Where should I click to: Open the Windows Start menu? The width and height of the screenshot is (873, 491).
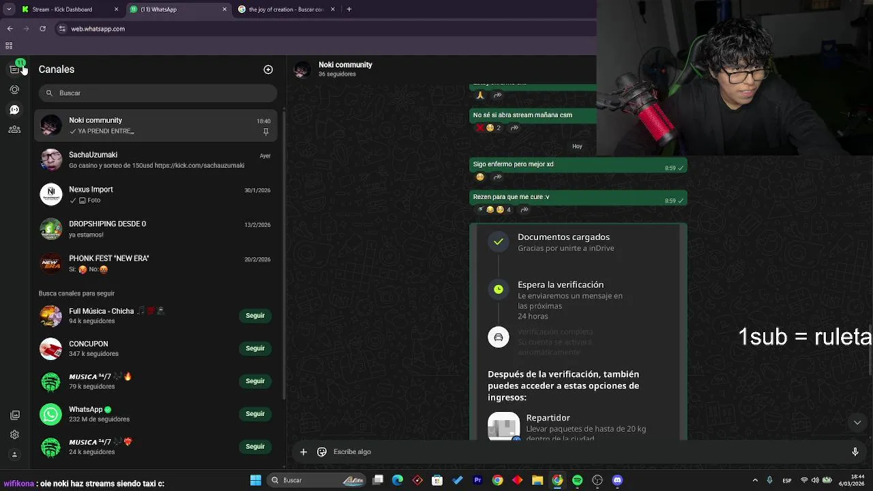pos(256,480)
